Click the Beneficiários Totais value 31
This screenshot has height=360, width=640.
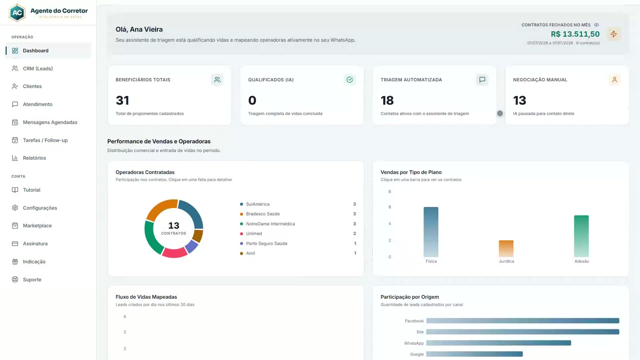tap(122, 100)
